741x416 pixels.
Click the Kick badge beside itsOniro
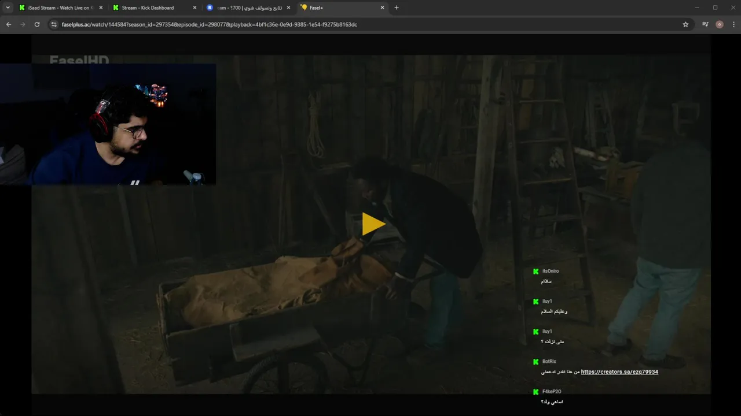coord(535,271)
